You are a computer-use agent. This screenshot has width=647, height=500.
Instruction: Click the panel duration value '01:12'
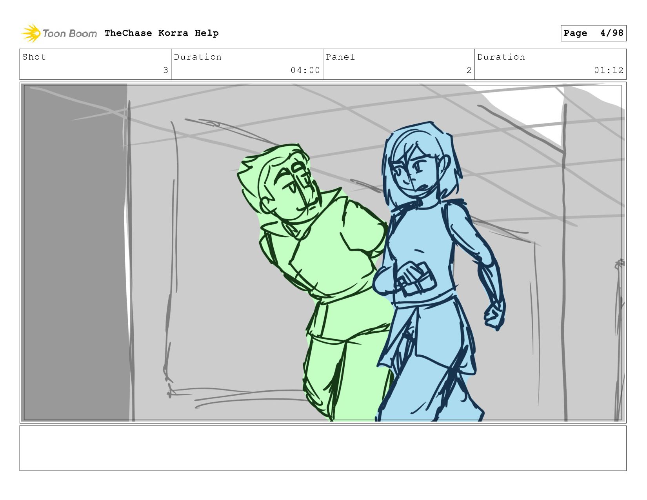(609, 70)
